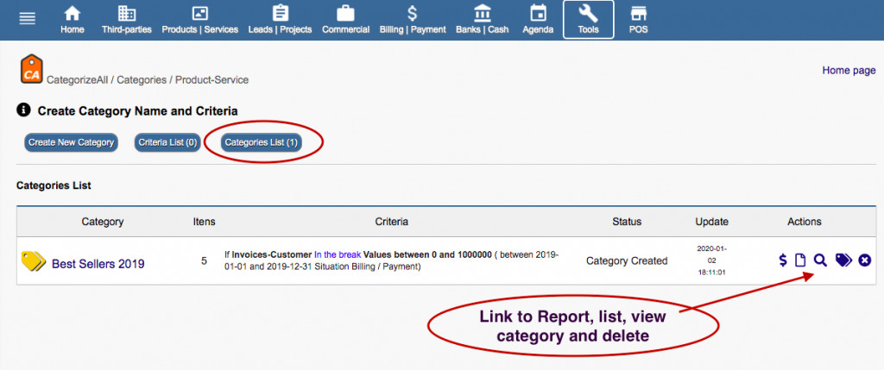Open the Third-parties module
Viewport: 884px width, 370px height.
126,20
